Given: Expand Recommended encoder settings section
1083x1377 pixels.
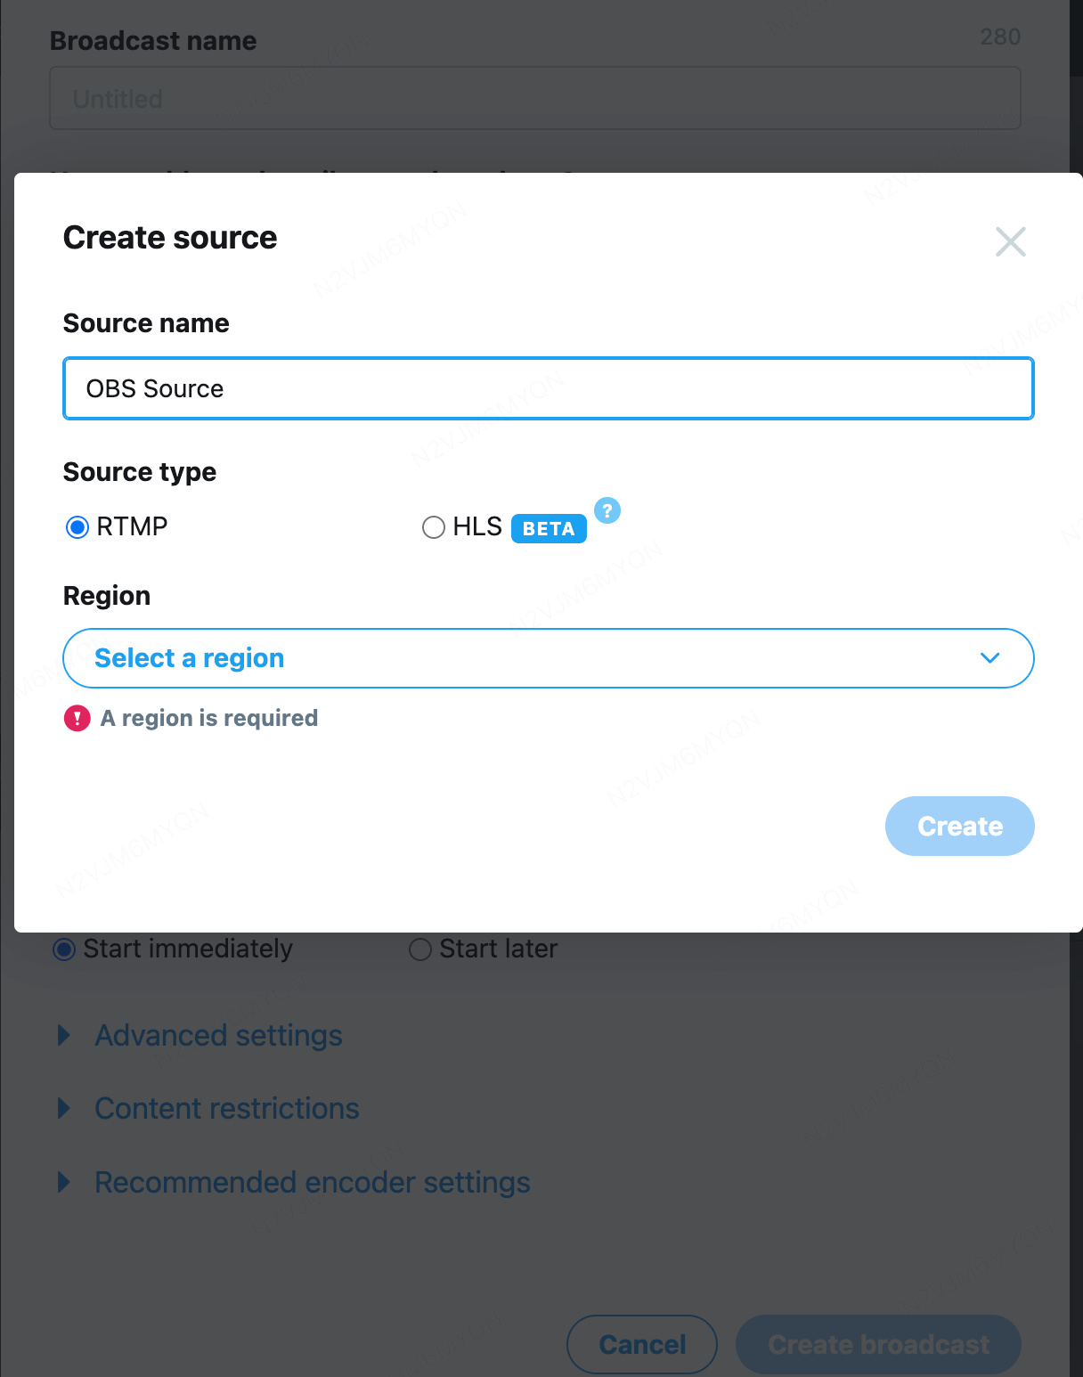Looking at the screenshot, I should (312, 1182).
